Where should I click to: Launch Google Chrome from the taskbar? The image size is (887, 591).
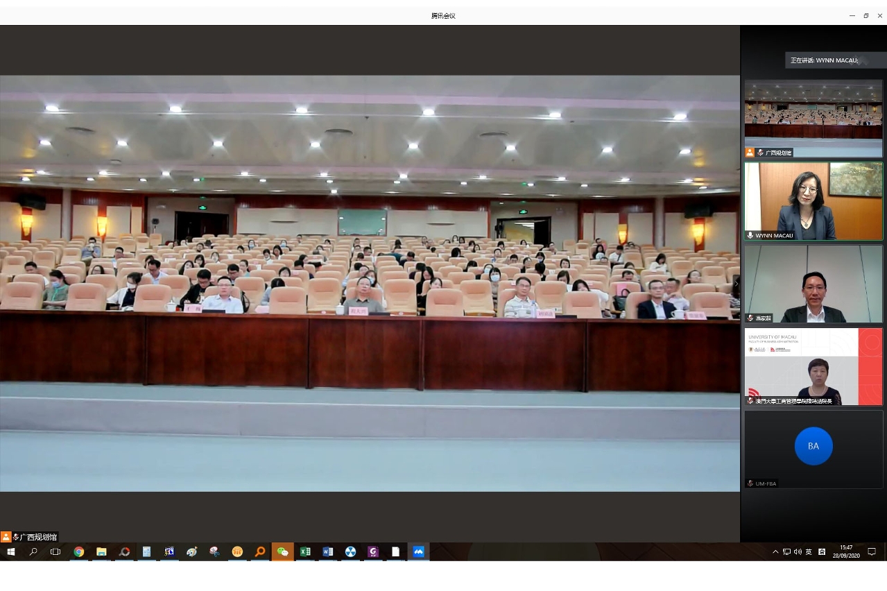click(x=79, y=552)
